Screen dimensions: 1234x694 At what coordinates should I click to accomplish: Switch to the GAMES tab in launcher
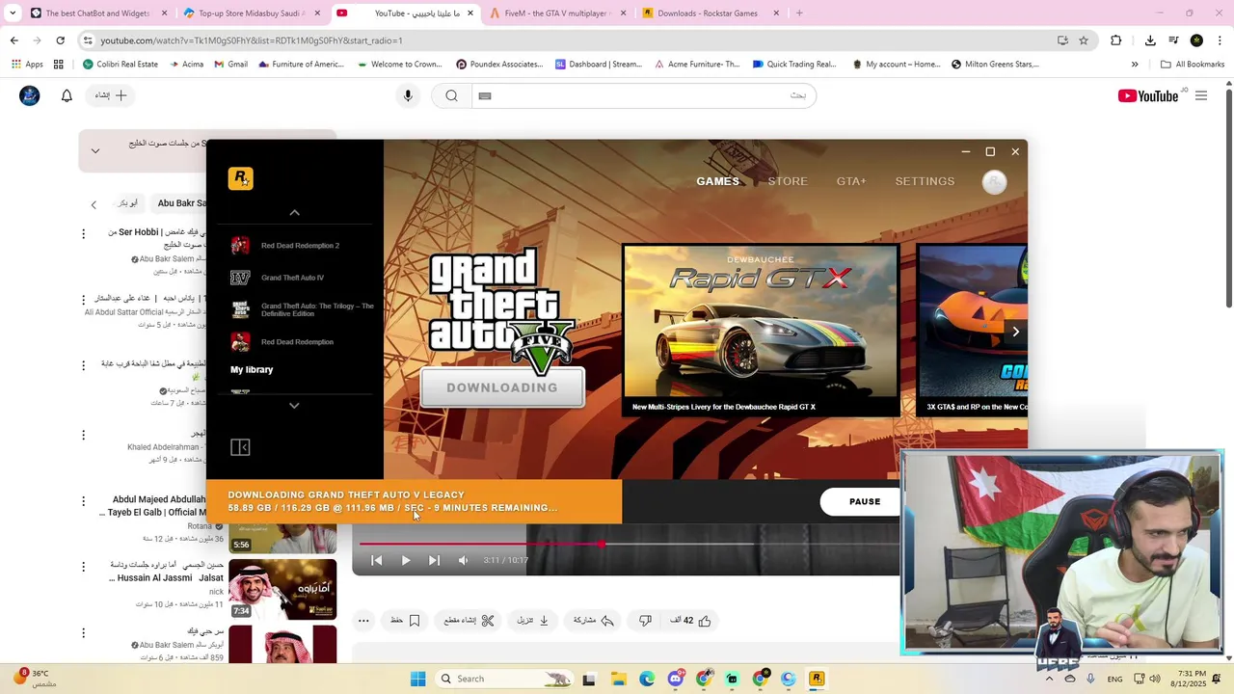(x=717, y=181)
